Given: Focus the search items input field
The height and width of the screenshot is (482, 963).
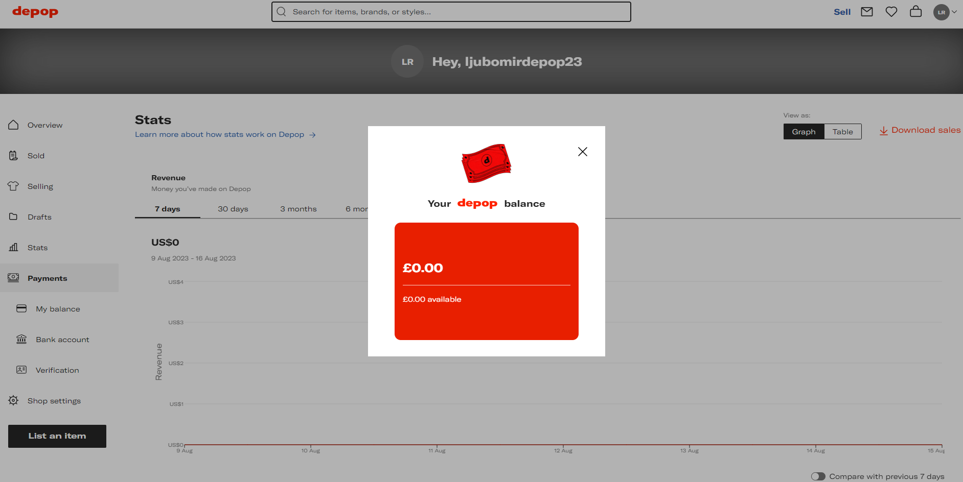Looking at the screenshot, I should pos(451,12).
